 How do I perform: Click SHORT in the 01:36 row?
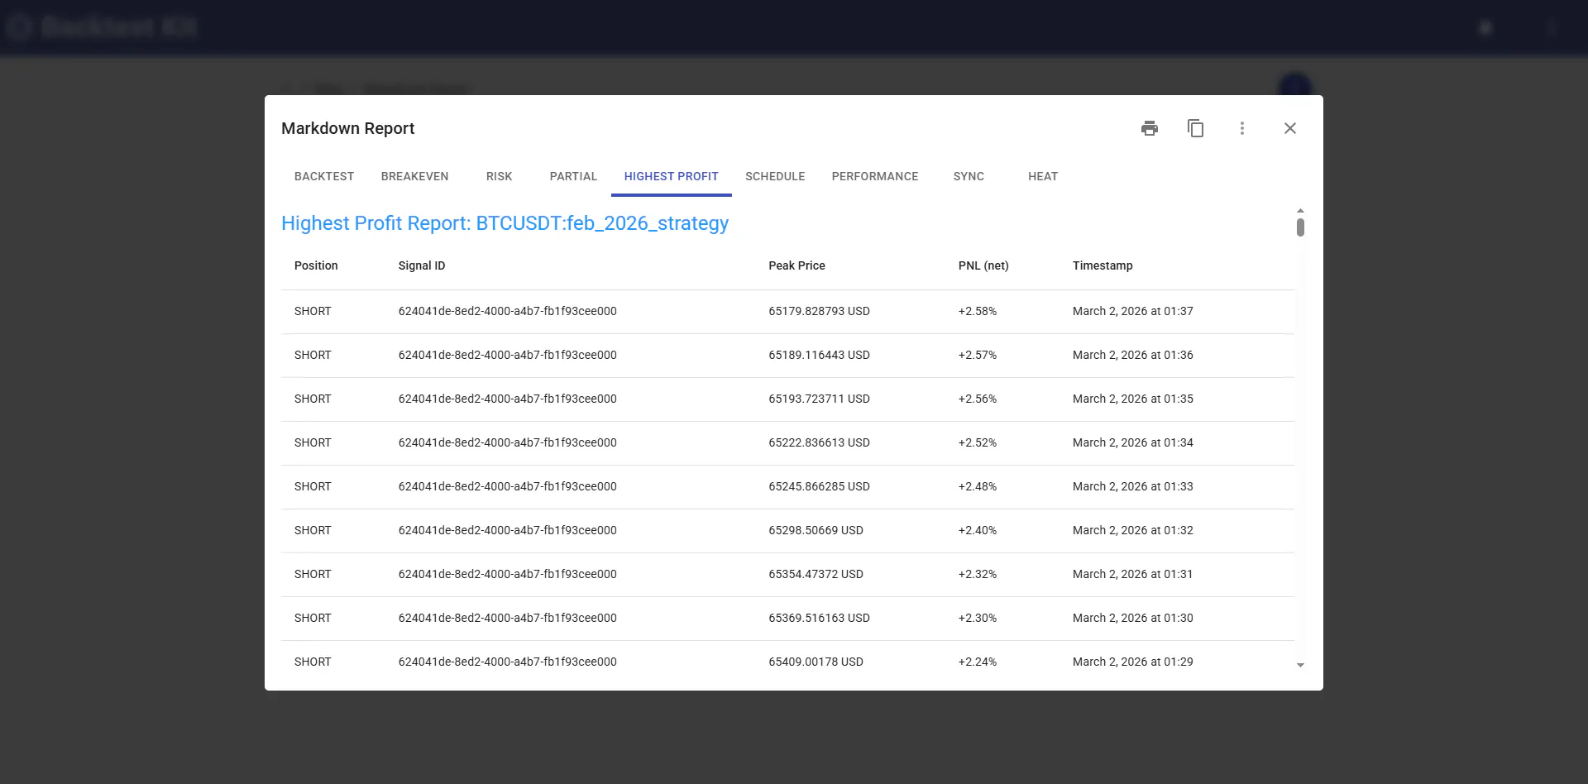tap(313, 355)
